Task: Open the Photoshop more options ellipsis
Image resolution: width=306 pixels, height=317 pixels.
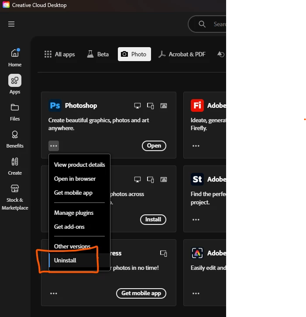Action: click(54, 146)
